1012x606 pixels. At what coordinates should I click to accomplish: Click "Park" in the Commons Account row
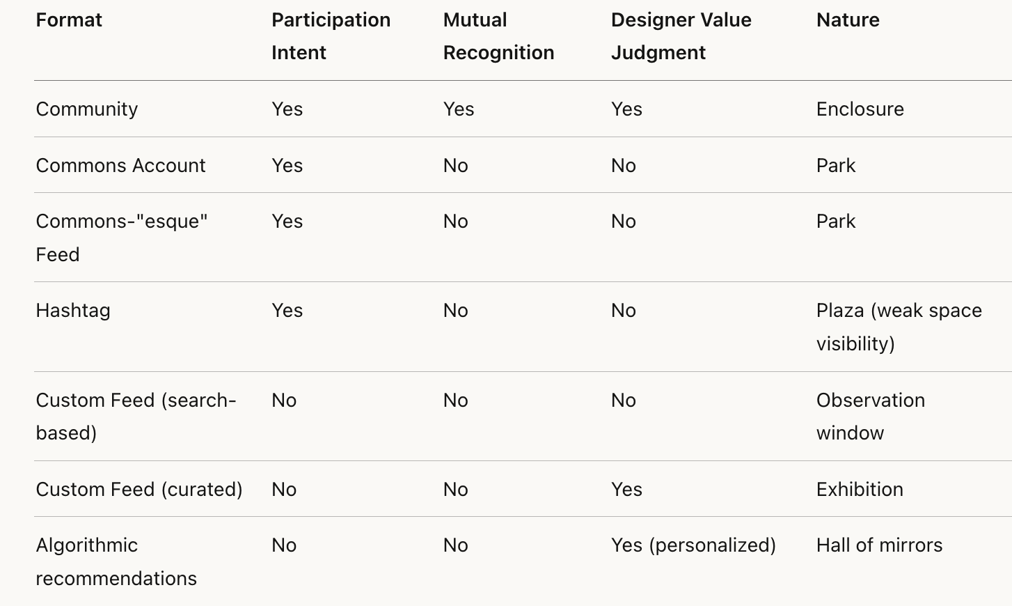point(836,166)
